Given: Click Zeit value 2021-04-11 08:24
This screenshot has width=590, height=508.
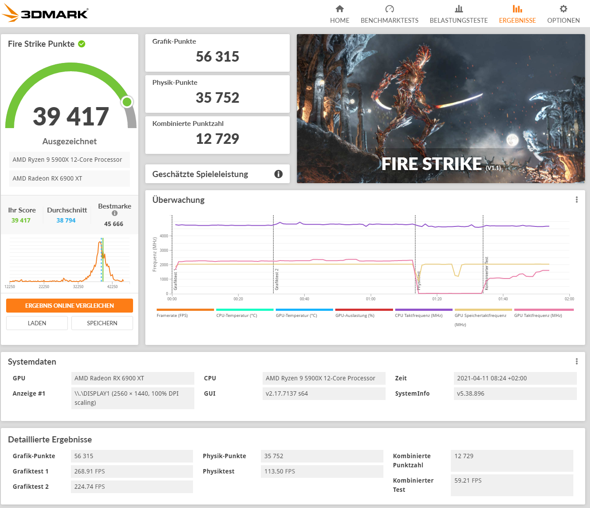Looking at the screenshot, I should tap(515, 378).
